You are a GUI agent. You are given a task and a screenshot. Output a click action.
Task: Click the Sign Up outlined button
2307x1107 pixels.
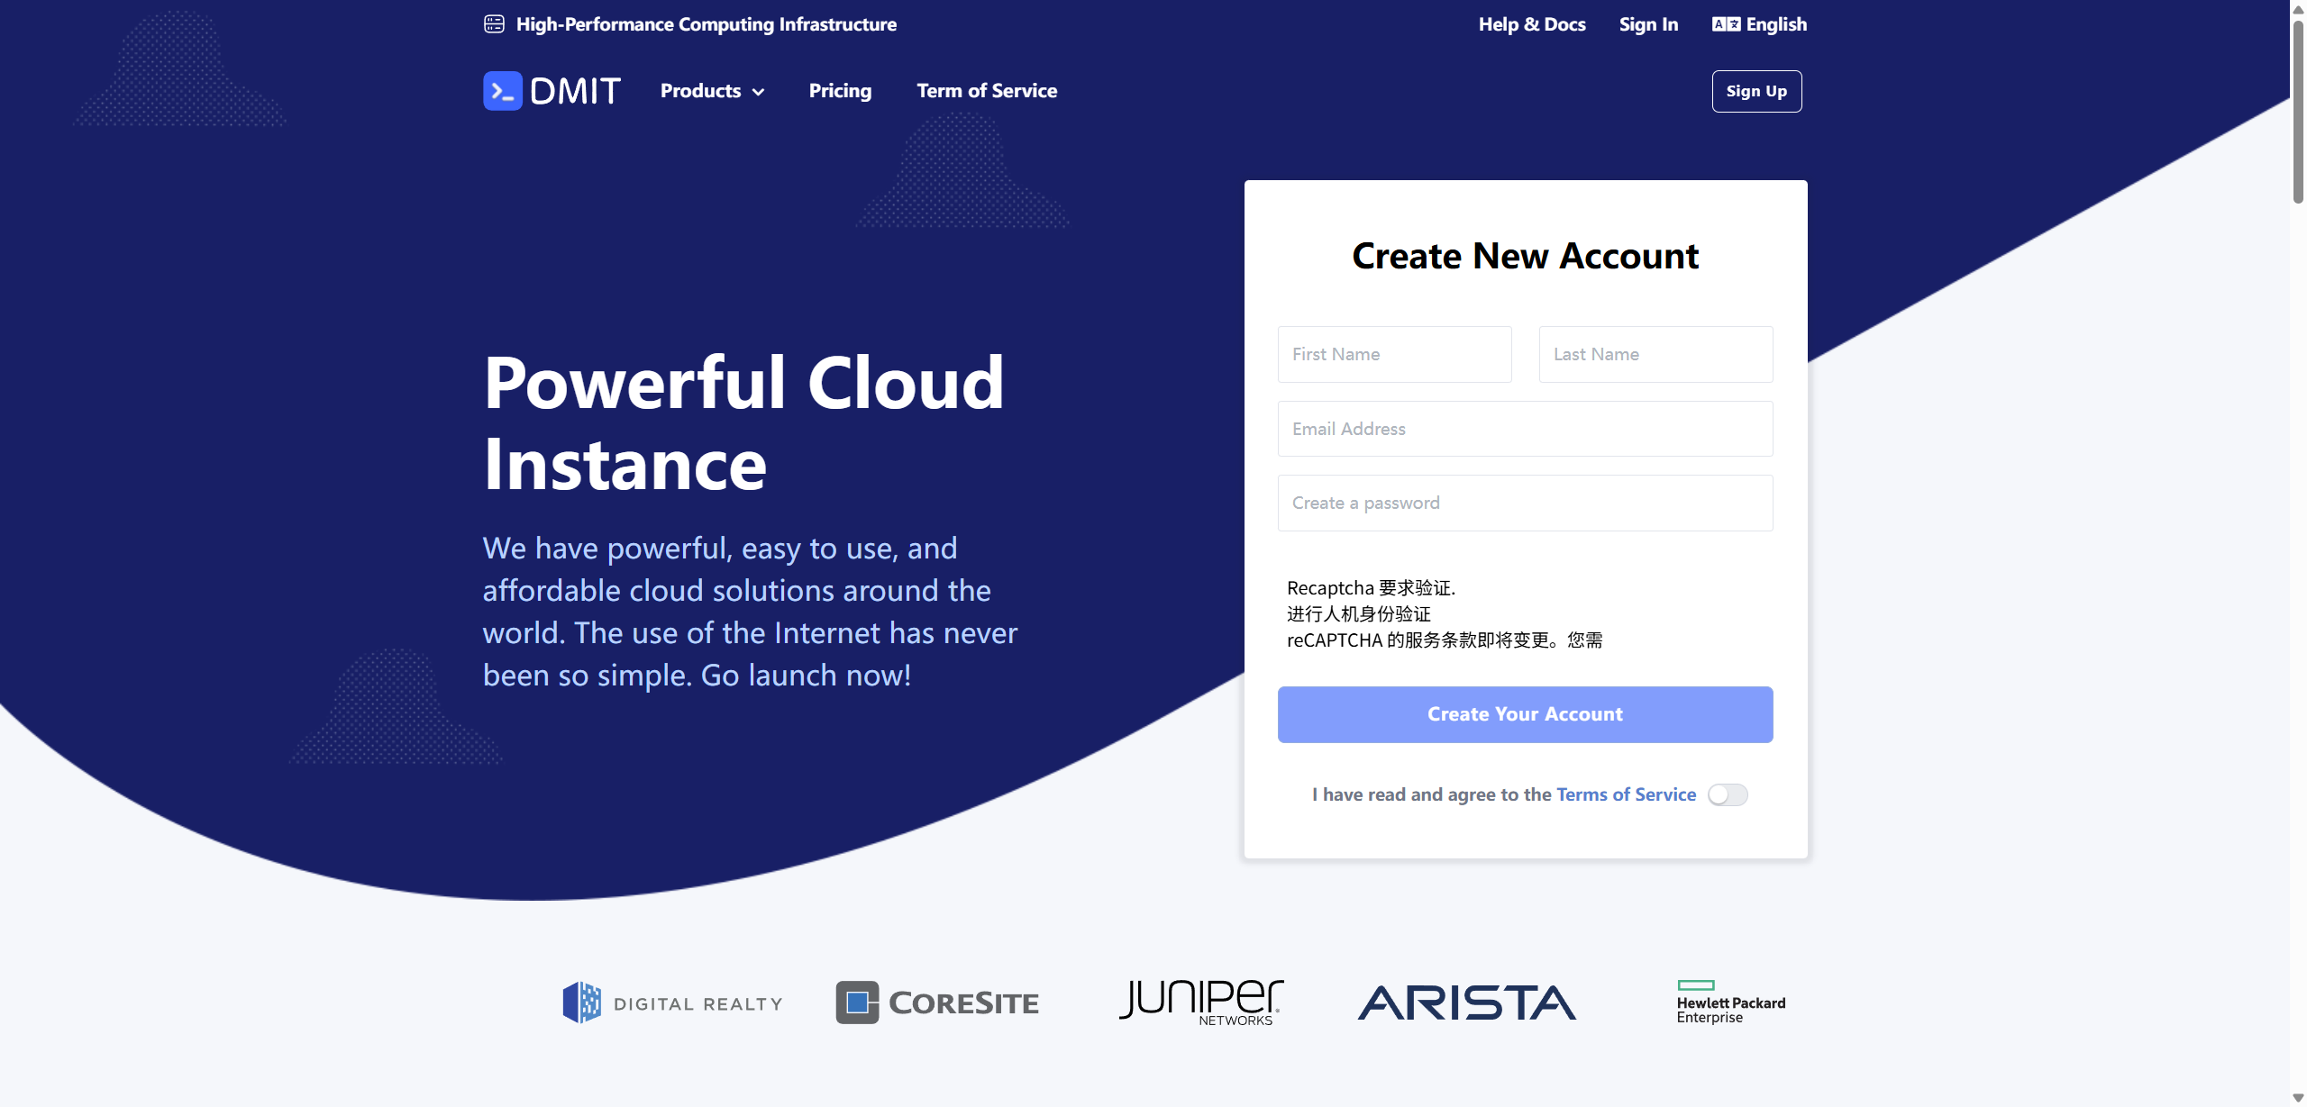(1756, 91)
